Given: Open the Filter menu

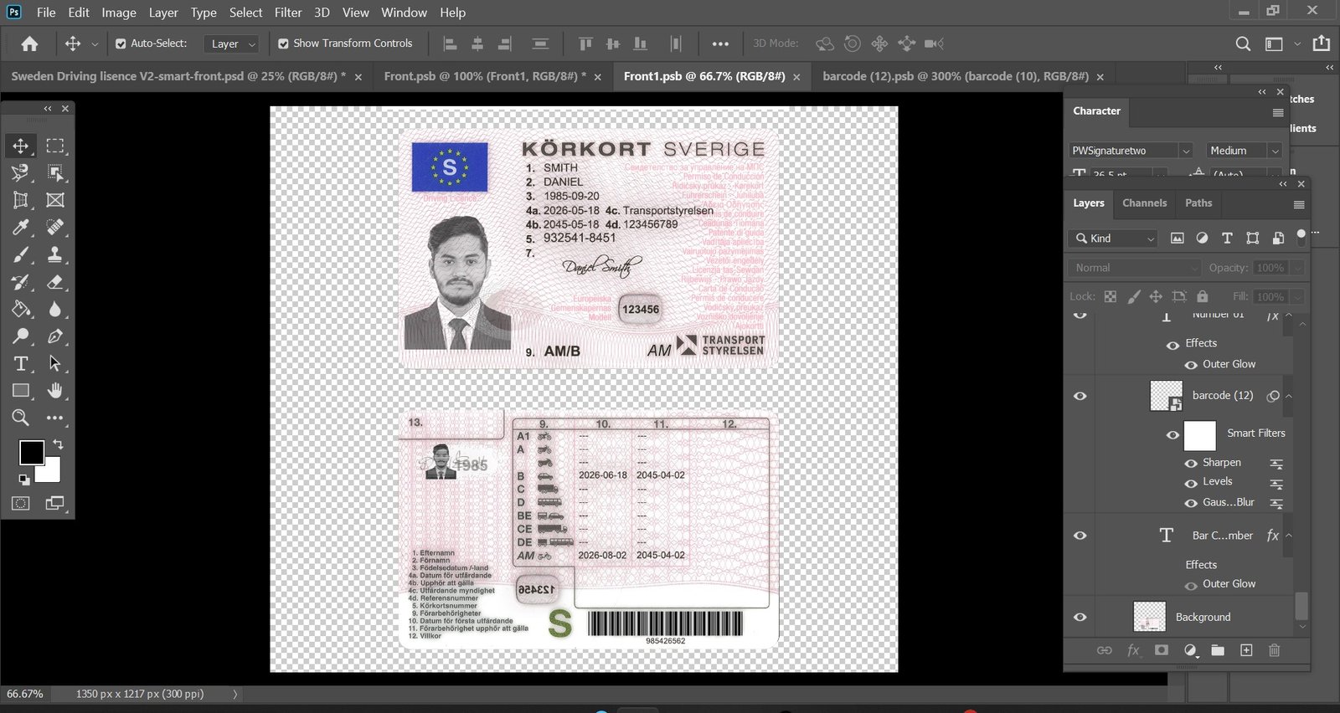Looking at the screenshot, I should [288, 13].
